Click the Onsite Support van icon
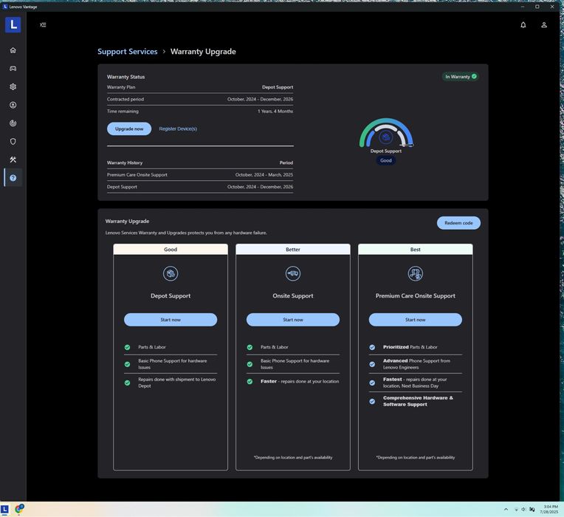 (x=293, y=273)
